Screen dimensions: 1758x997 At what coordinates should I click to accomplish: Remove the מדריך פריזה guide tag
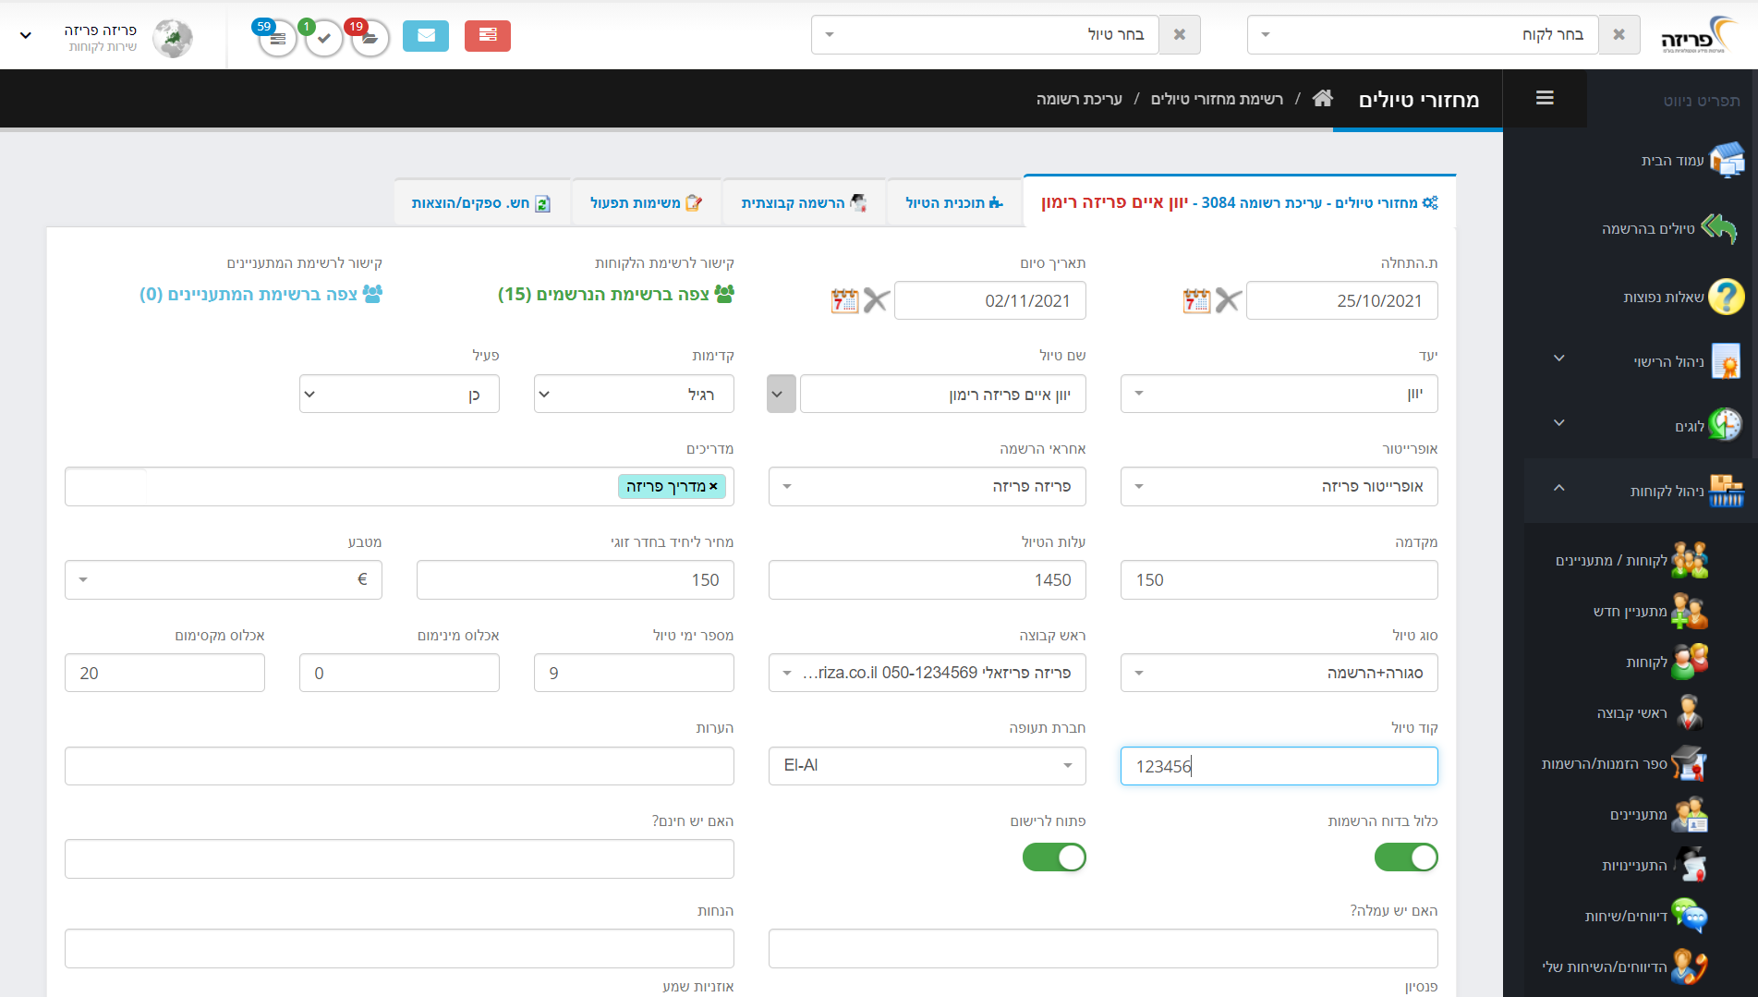point(713,486)
